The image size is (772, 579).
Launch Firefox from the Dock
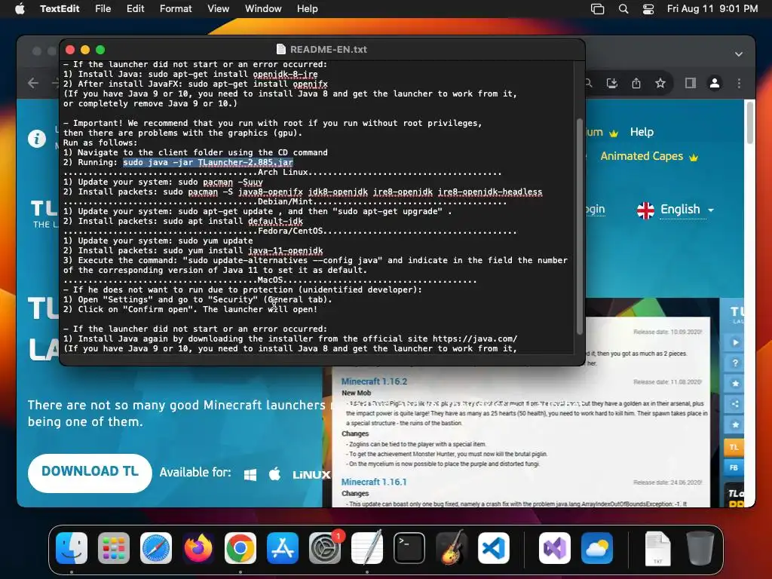[x=198, y=548]
